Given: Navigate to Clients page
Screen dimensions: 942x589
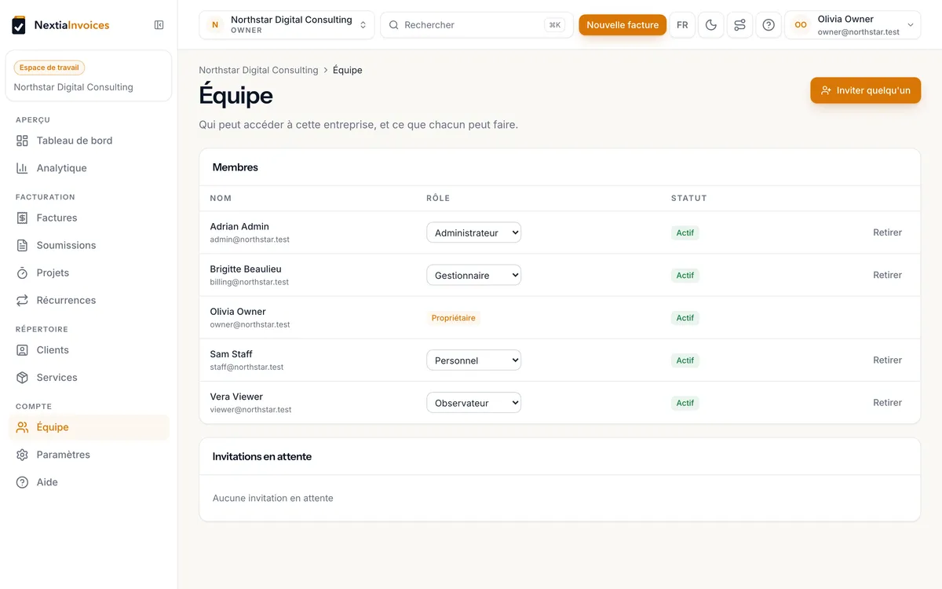Looking at the screenshot, I should [x=89, y=350].
